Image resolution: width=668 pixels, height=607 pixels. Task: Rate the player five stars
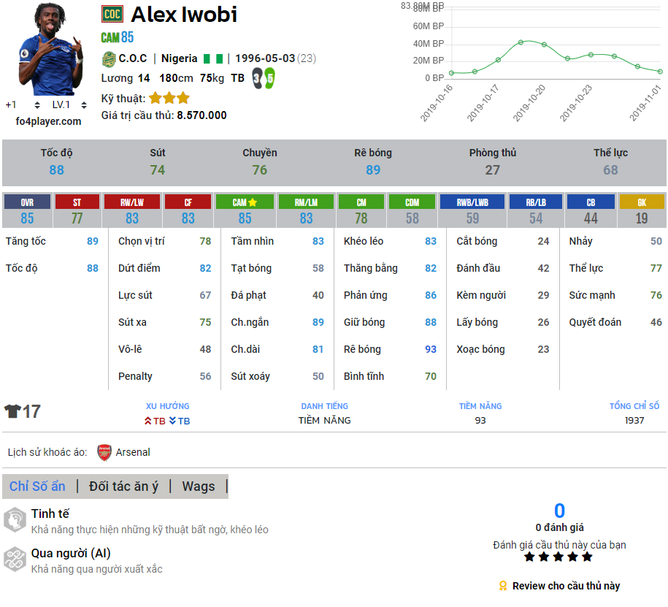(x=587, y=557)
